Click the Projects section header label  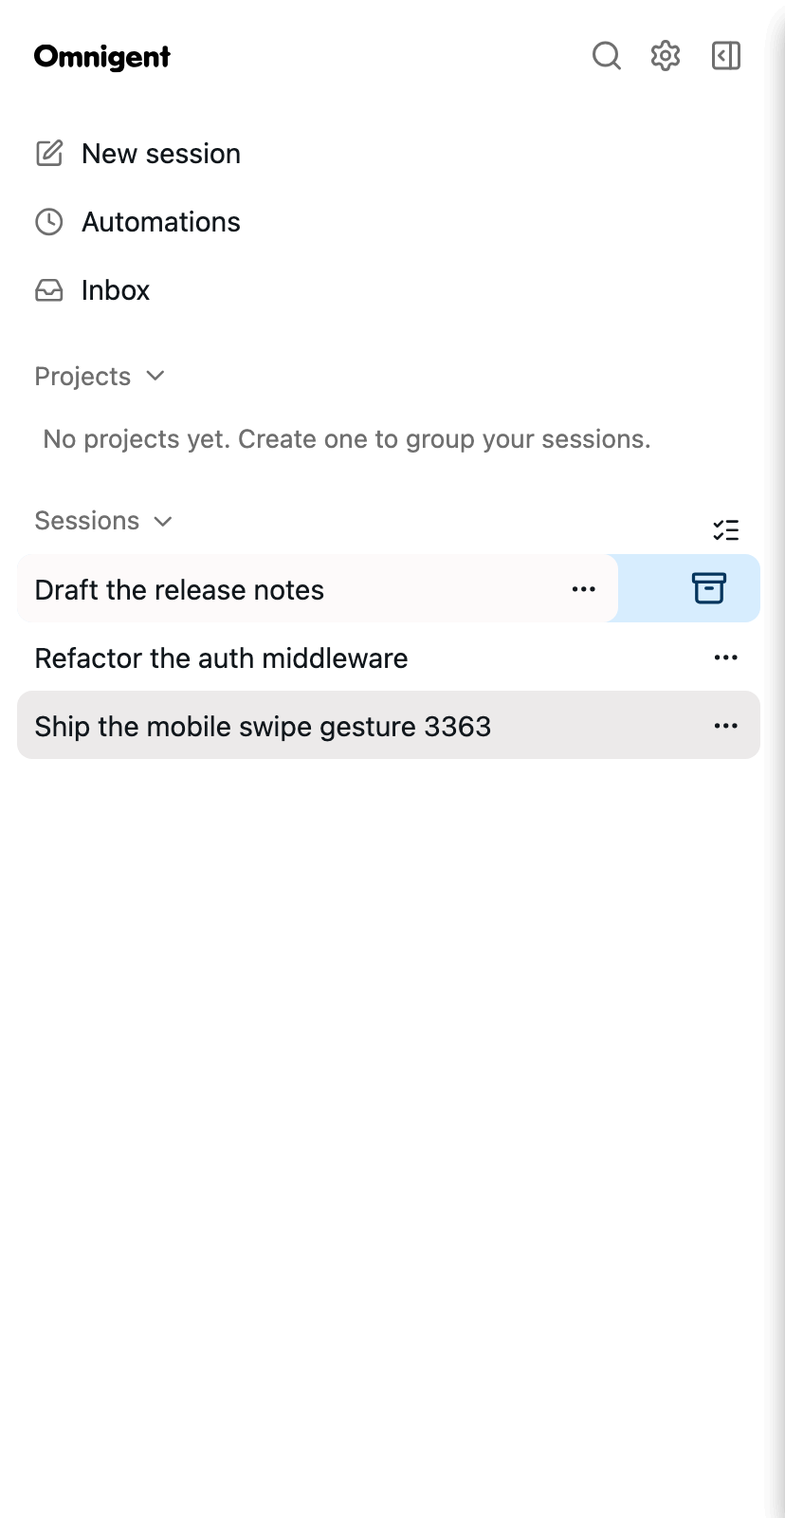point(82,376)
